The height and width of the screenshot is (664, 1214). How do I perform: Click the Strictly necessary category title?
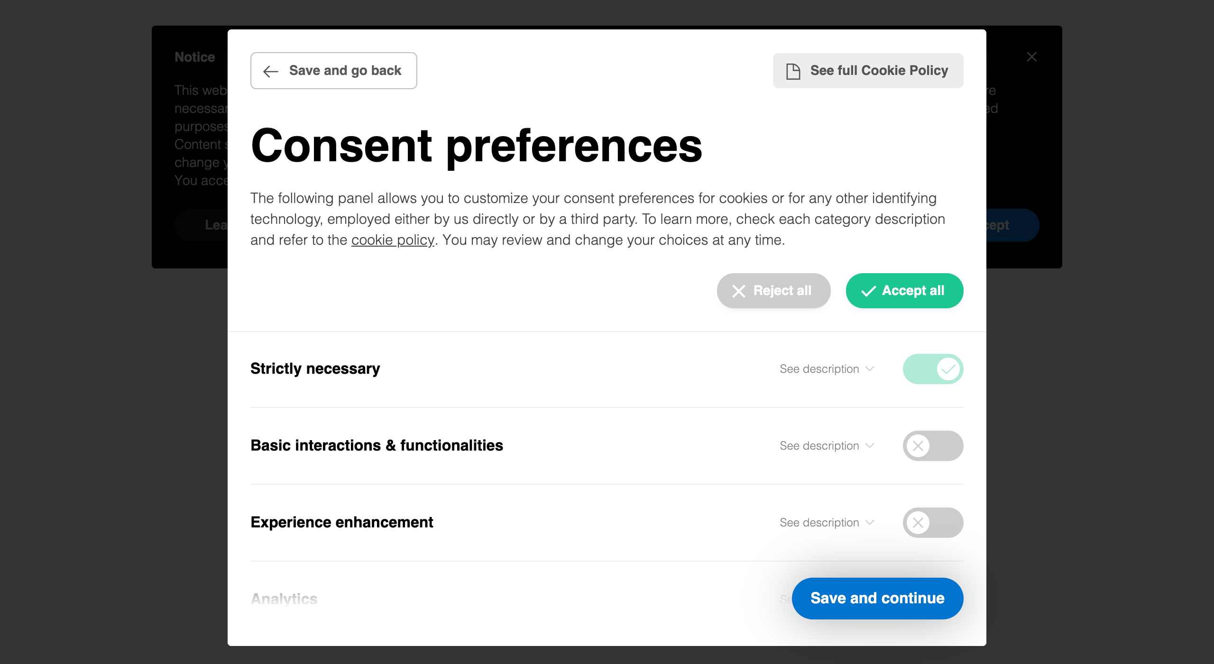[315, 369]
